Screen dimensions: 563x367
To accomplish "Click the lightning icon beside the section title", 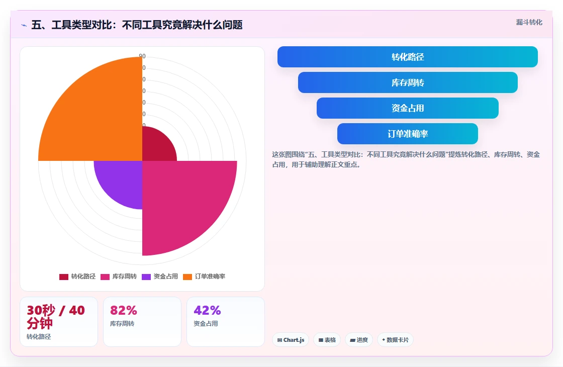I will click(x=24, y=25).
